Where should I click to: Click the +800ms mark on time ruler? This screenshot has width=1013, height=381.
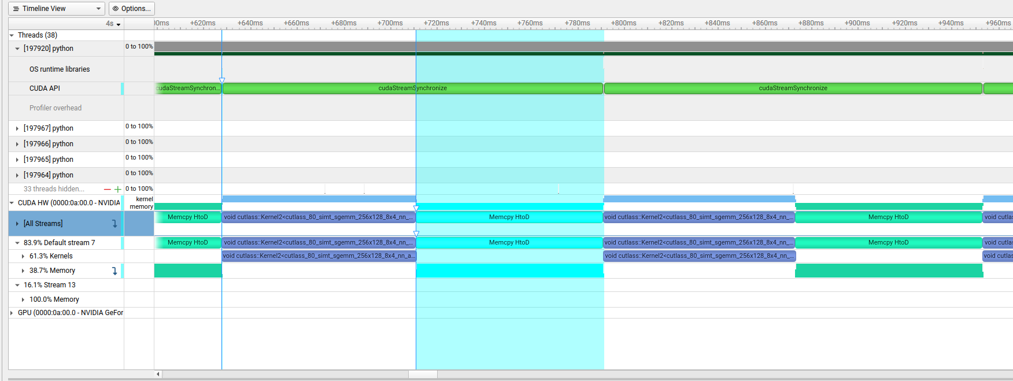pyautogui.click(x=623, y=24)
